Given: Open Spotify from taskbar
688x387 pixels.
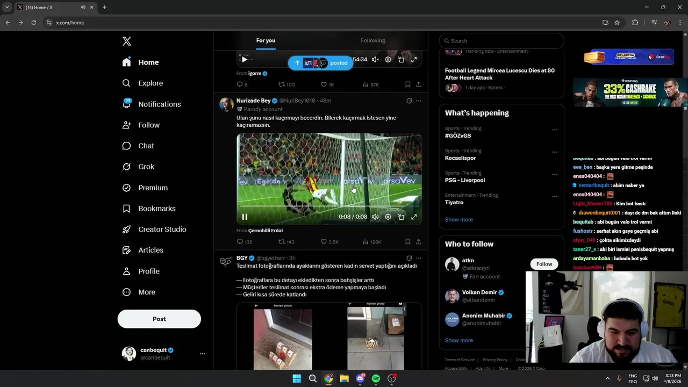Looking at the screenshot, I should tap(376, 378).
